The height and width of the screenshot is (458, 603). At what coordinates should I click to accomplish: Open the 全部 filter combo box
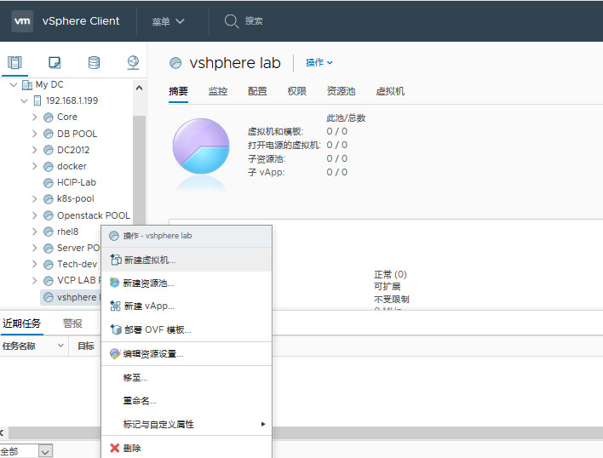coord(26,451)
